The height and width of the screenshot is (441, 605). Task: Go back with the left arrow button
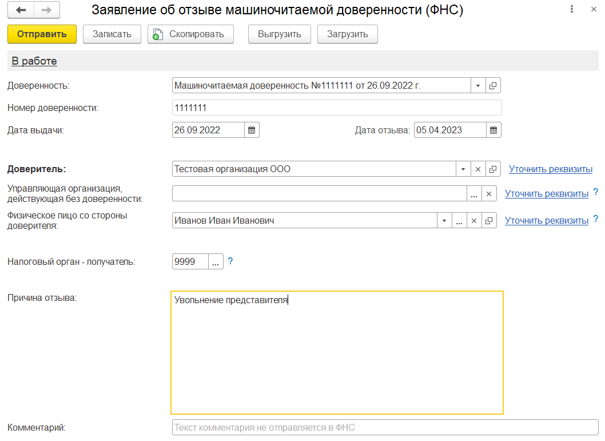[21, 10]
